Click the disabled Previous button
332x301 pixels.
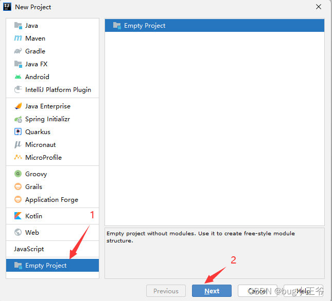point(166,291)
